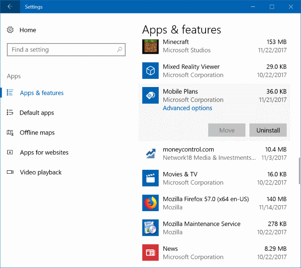Open Video playback settings
Screen dimensions: 301x268
[x=41, y=172]
